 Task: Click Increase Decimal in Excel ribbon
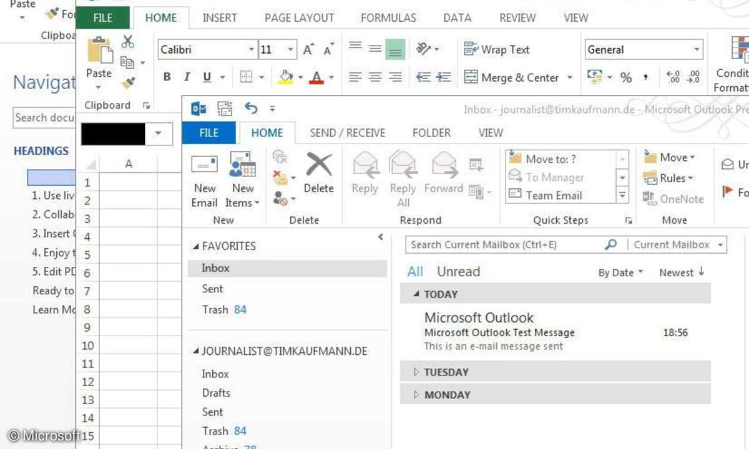(x=673, y=77)
